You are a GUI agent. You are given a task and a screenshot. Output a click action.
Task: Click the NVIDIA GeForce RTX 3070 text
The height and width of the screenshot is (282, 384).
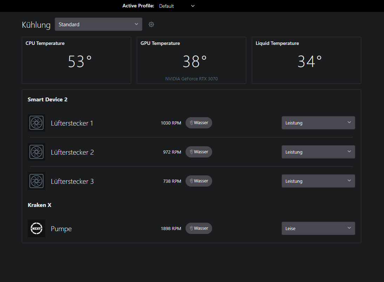191,79
